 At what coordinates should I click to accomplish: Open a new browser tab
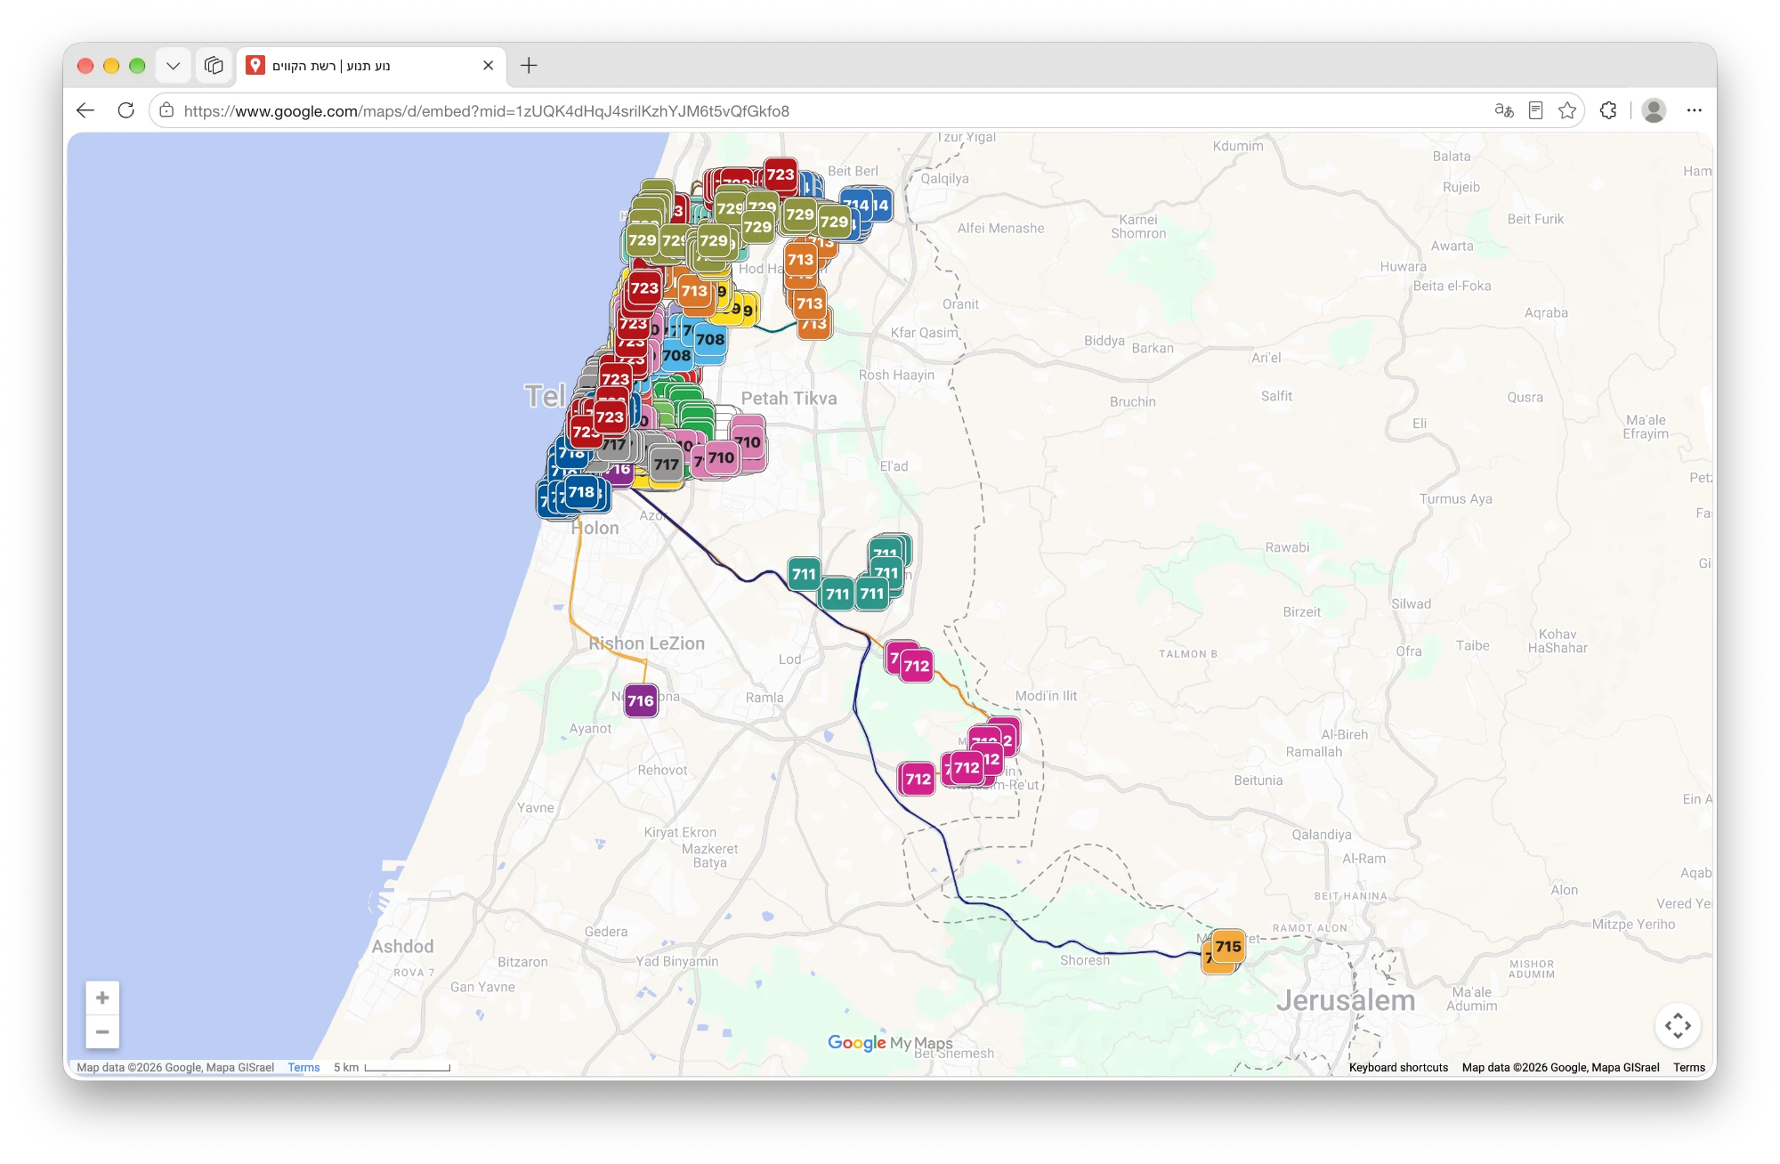(529, 66)
